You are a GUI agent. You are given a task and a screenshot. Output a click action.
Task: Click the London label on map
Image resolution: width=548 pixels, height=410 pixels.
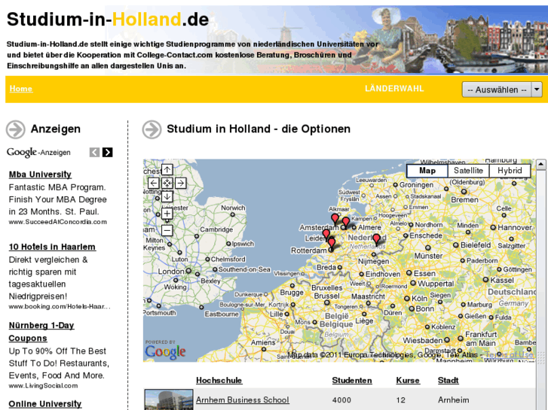click(x=171, y=272)
